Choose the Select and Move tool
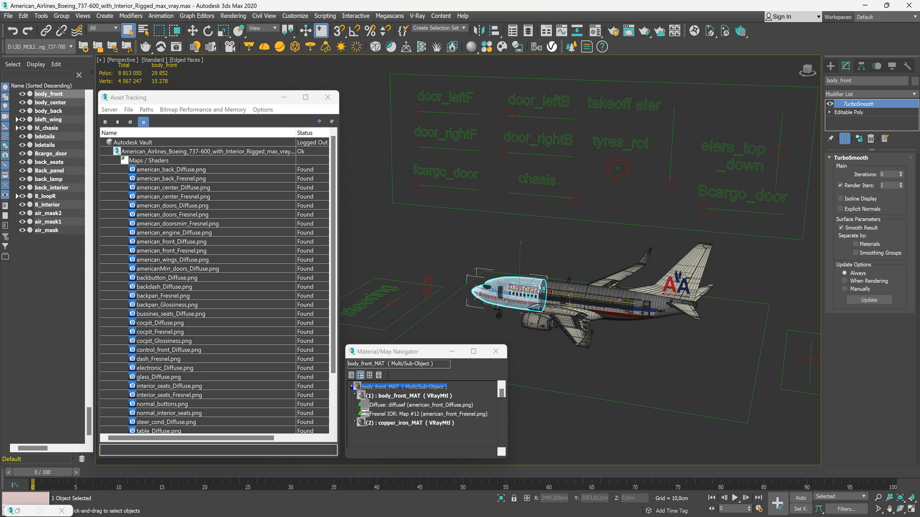920x517 pixels. coord(193,31)
